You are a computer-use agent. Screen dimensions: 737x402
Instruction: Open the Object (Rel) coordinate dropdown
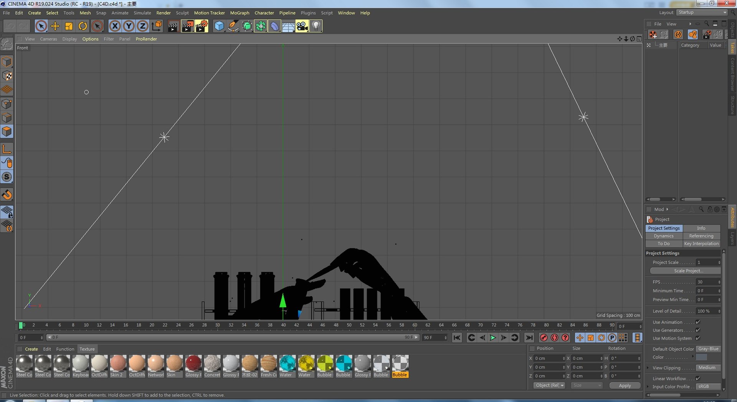pyautogui.click(x=549, y=385)
